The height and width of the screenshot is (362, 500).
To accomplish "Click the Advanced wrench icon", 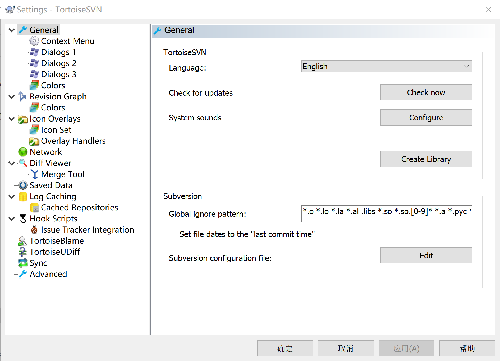I will pyautogui.click(x=23, y=274).
